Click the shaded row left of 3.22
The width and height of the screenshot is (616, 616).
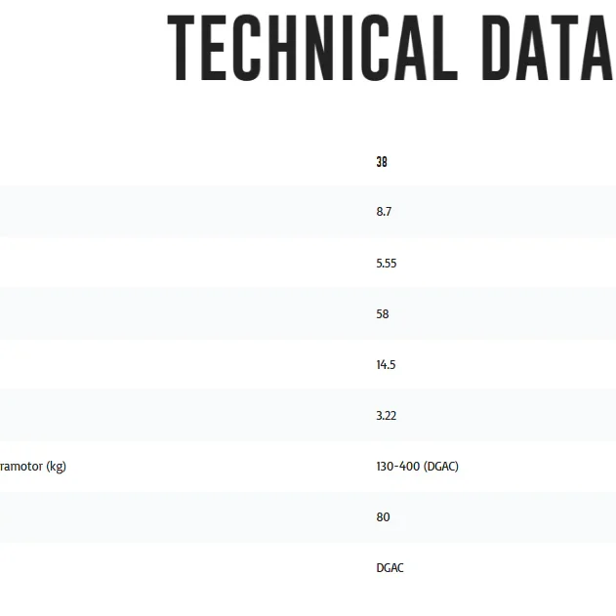[185, 416]
